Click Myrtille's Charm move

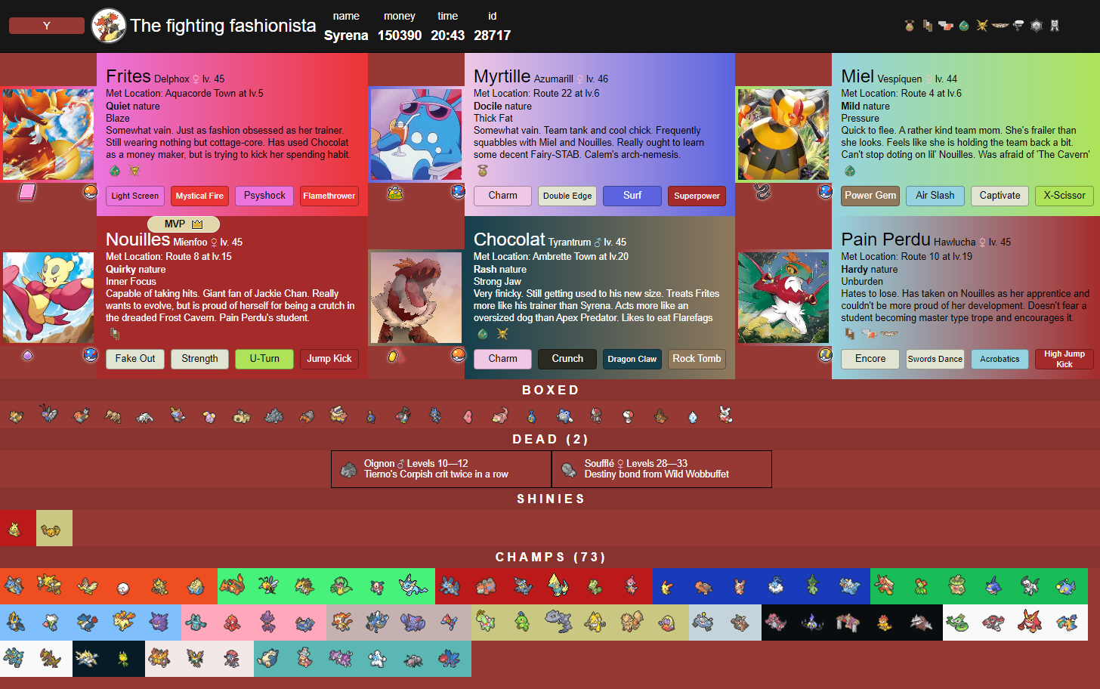(502, 196)
